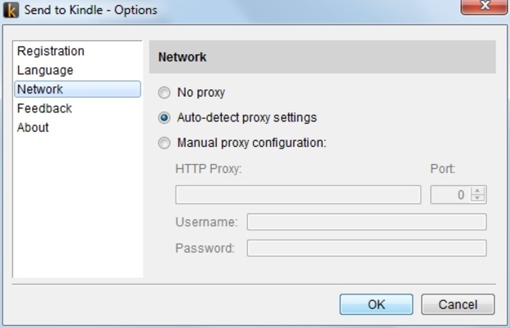Click the HTTP Proxy text field

(298, 194)
